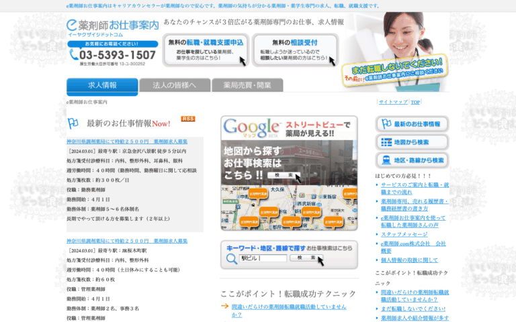Image resolution: width=516 pixels, height=322 pixels.
Task: Click the keyword search input field
Action: [x=263, y=258]
